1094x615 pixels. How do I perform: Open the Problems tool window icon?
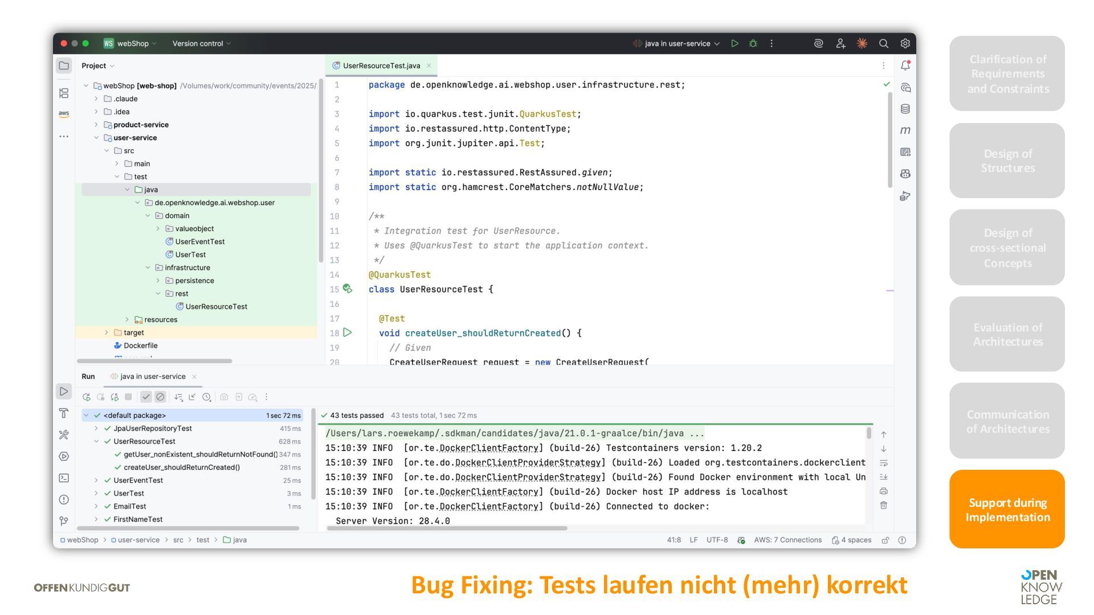[64, 499]
